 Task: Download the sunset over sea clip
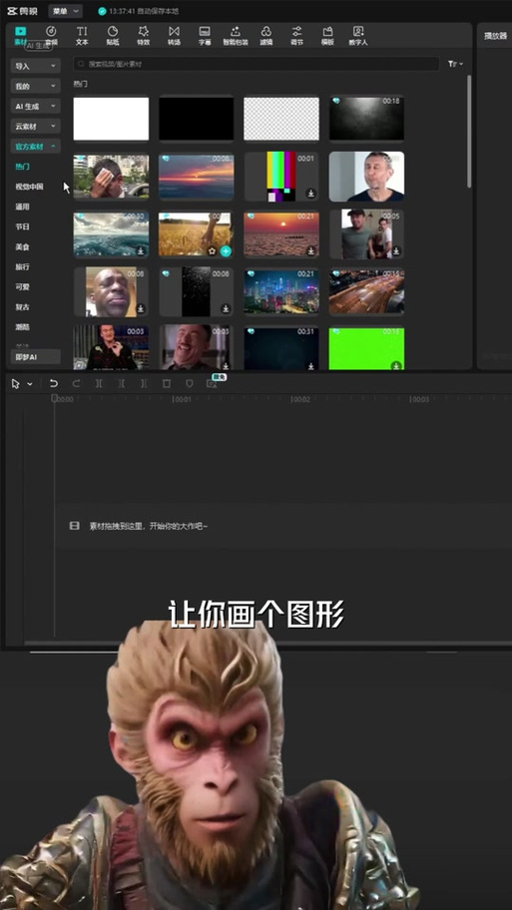coord(311,251)
